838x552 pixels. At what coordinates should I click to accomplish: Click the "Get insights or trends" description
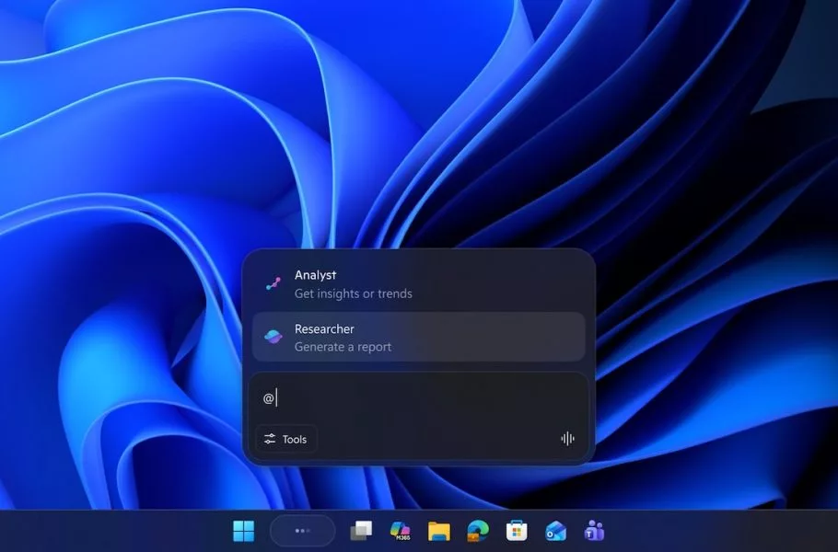click(353, 294)
